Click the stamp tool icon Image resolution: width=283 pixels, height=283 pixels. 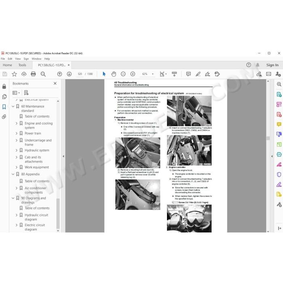click(217, 74)
